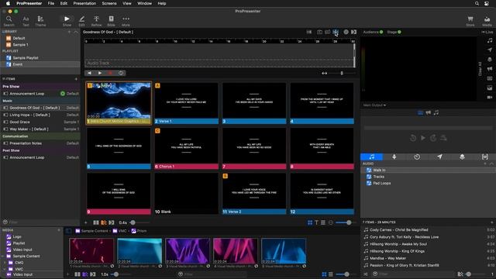Open the Theme tool in toolbar

(40, 21)
